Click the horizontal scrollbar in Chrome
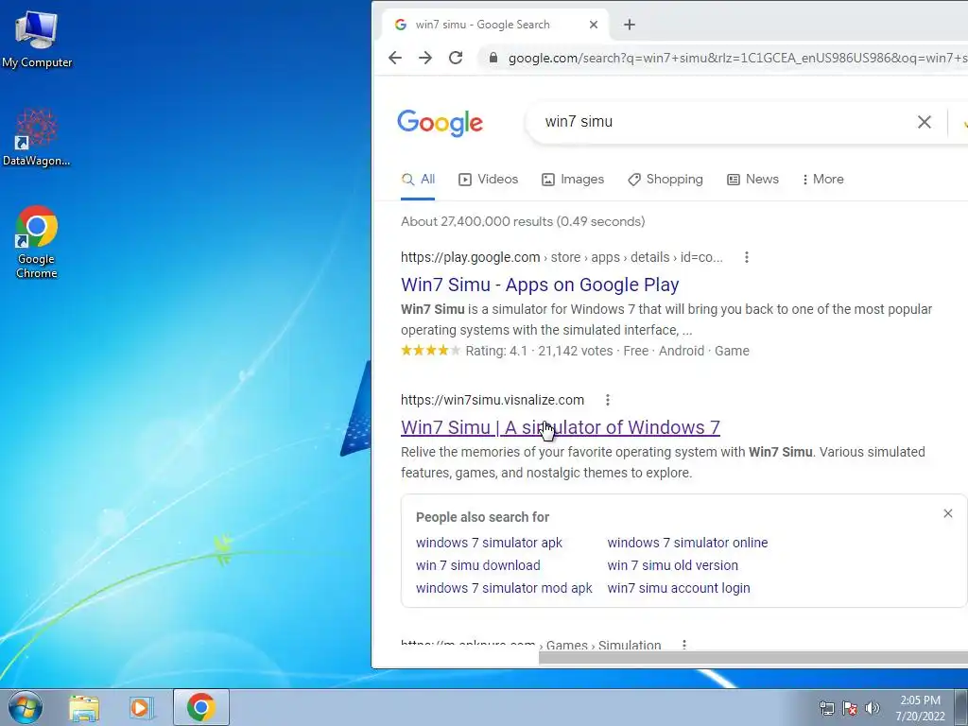Viewport: 968px width, 726px height. pos(753,658)
